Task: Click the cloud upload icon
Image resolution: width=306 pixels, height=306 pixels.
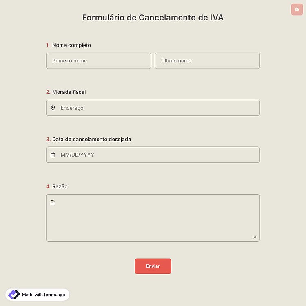Action: pos(297,9)
